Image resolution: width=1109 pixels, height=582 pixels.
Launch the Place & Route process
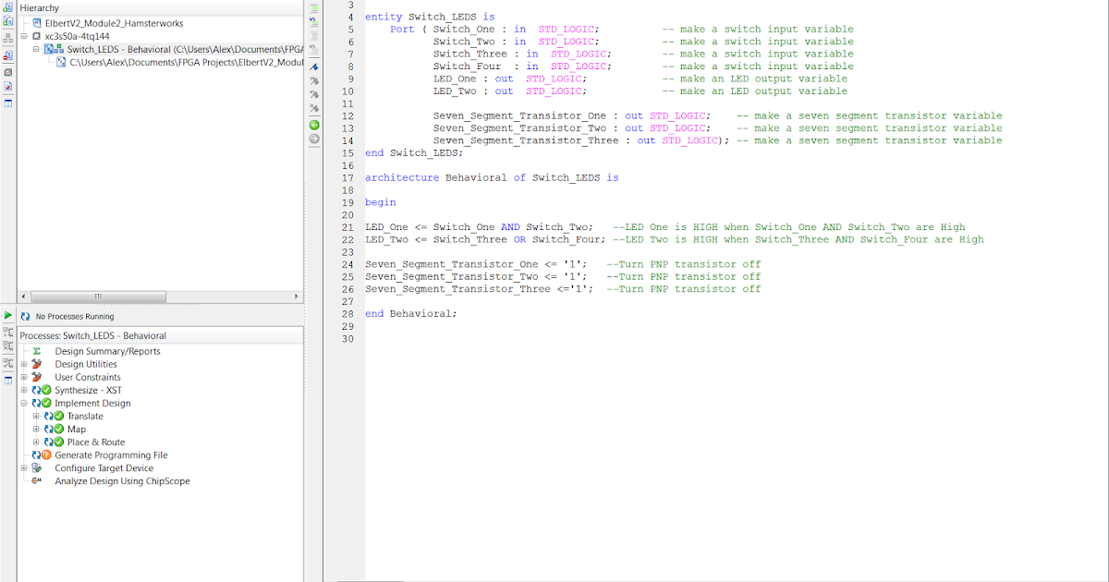tap(95, 443)
